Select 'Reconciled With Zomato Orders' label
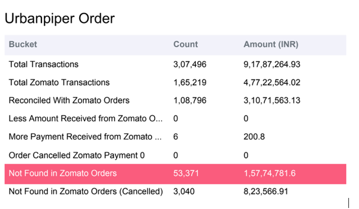359x209 pixels. click(x=69, y=100)
